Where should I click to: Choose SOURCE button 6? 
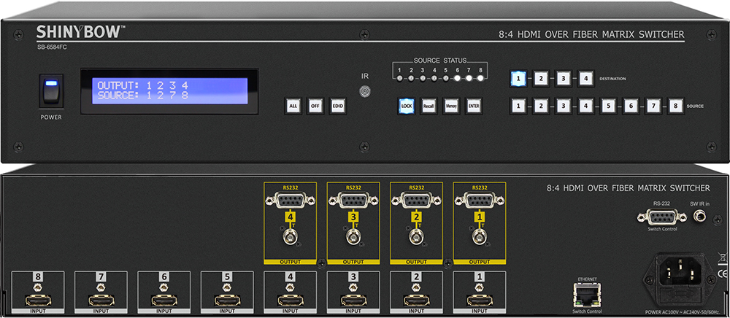[x=631, y=106]
